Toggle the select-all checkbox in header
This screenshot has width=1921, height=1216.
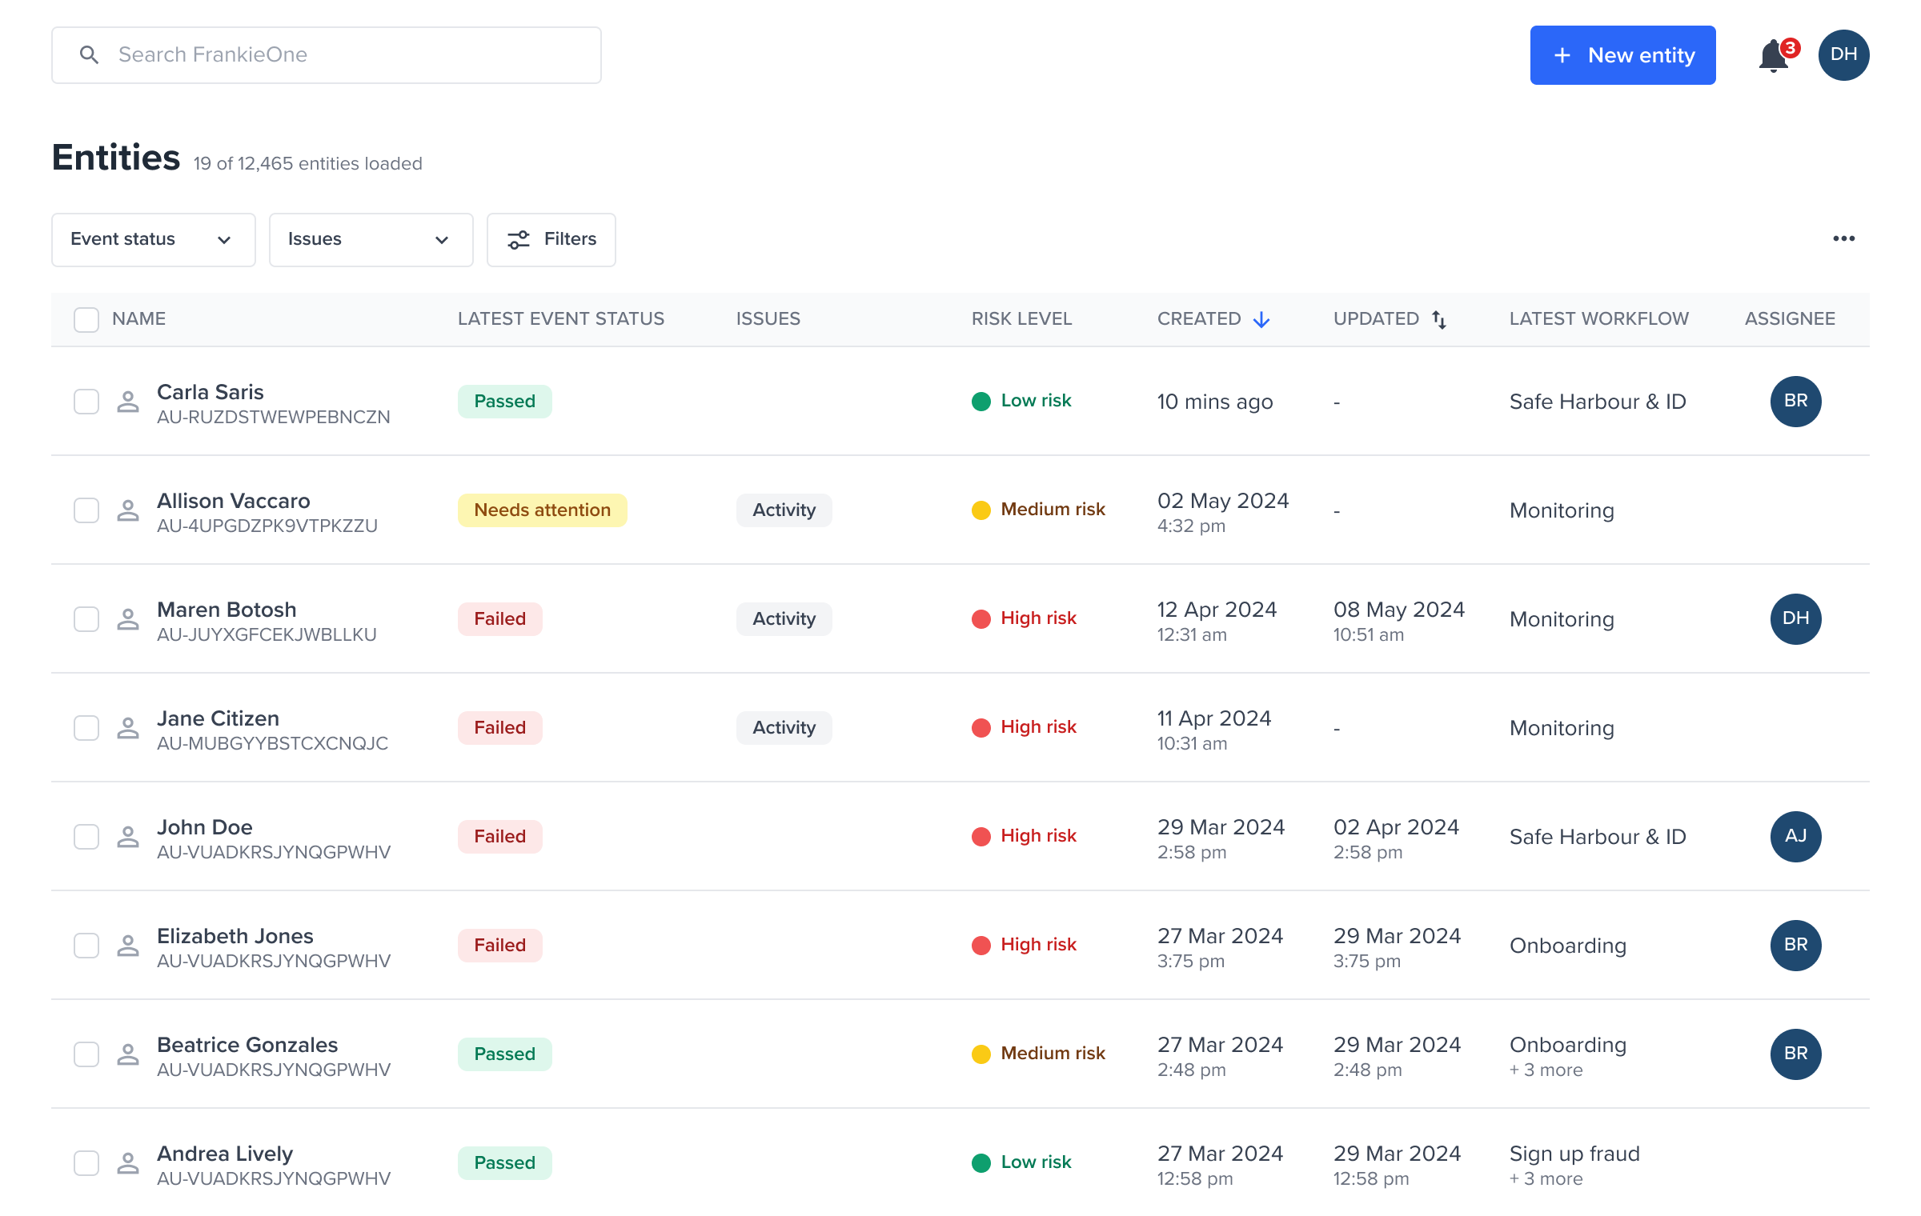(86, 320)
